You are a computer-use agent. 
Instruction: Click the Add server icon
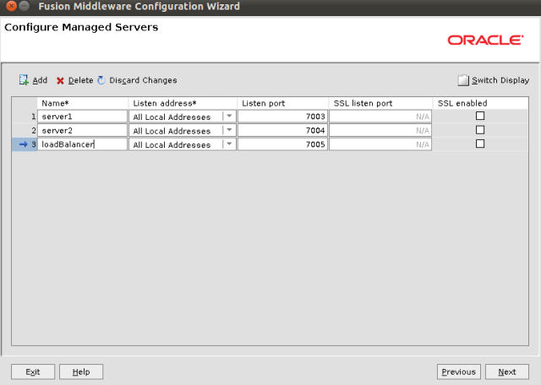(x=24, y=80)
